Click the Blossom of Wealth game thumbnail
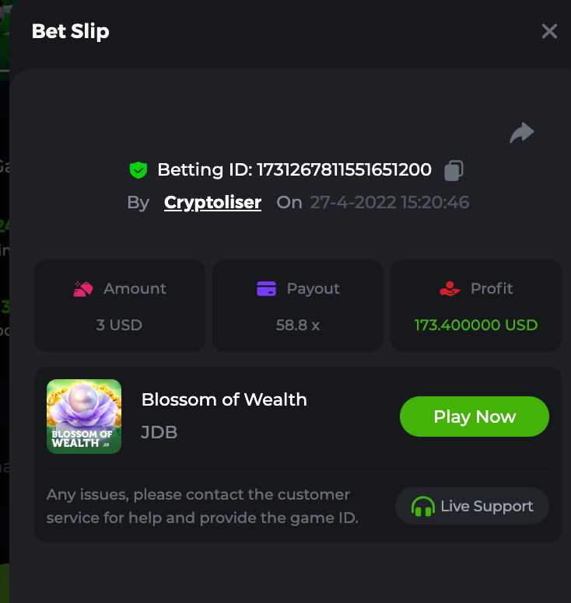 [84, 417]
